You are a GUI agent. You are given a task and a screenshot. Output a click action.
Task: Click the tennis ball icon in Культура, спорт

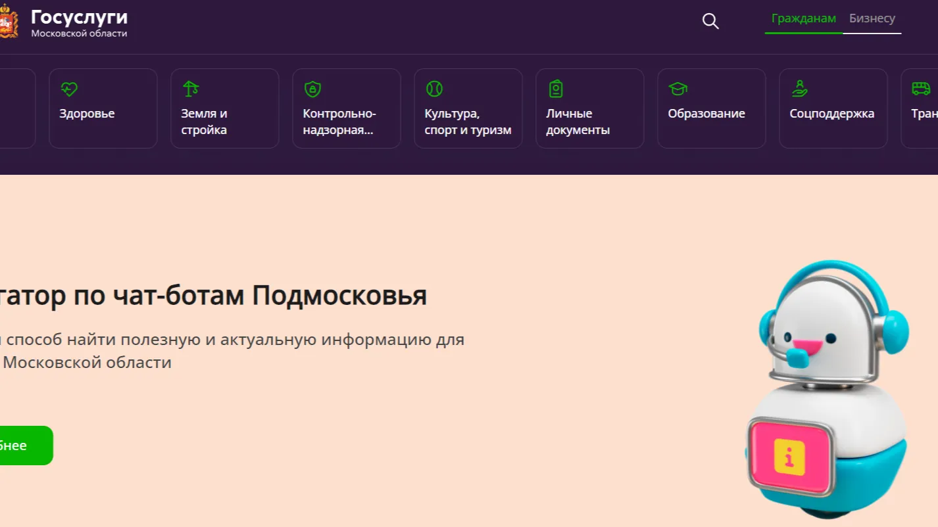(434, 89)
